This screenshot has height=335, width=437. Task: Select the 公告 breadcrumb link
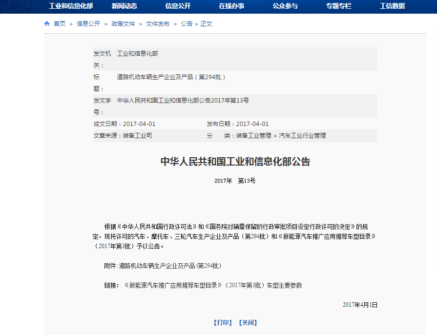click(187, 23)
